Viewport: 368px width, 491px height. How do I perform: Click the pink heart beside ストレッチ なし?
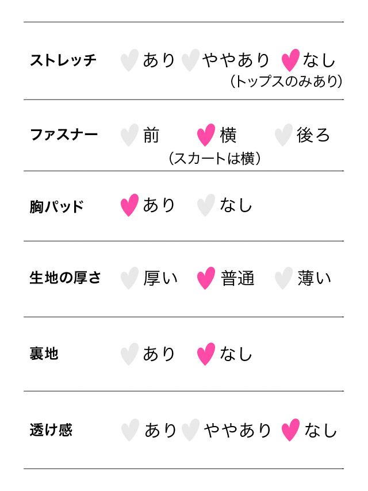(290, 60)
